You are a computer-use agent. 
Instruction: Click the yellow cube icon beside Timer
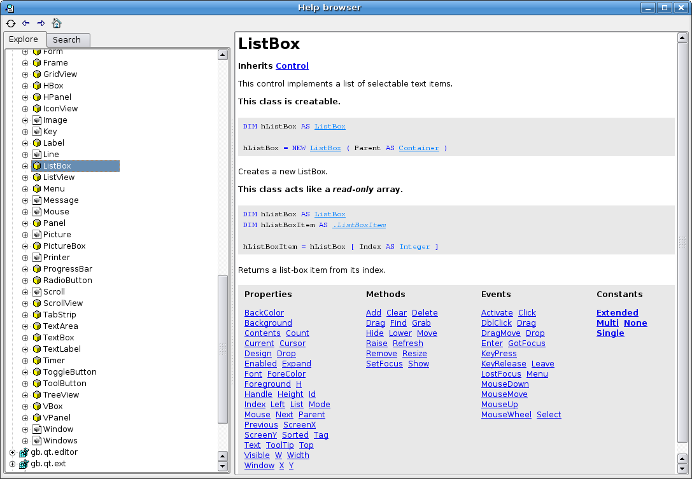point(37,361)
